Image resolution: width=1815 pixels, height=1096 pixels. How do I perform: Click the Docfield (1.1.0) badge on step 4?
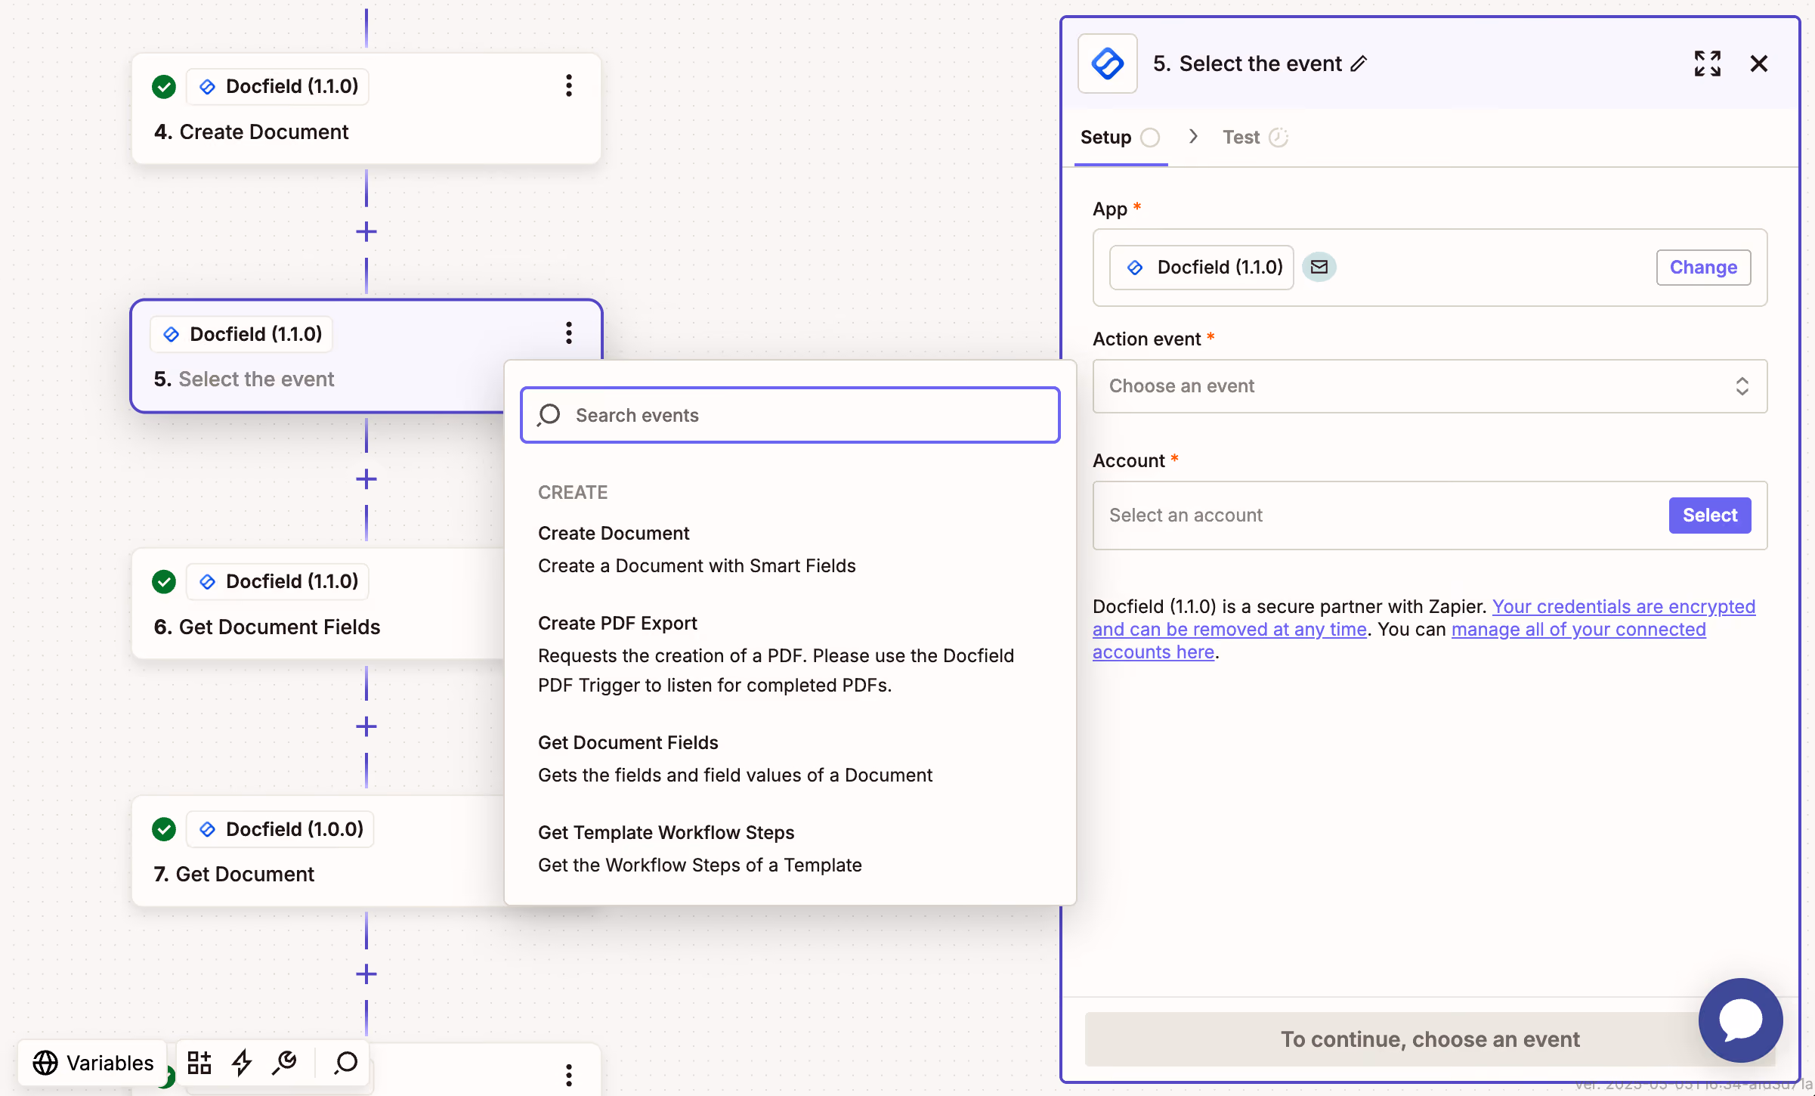click(278, 86)
